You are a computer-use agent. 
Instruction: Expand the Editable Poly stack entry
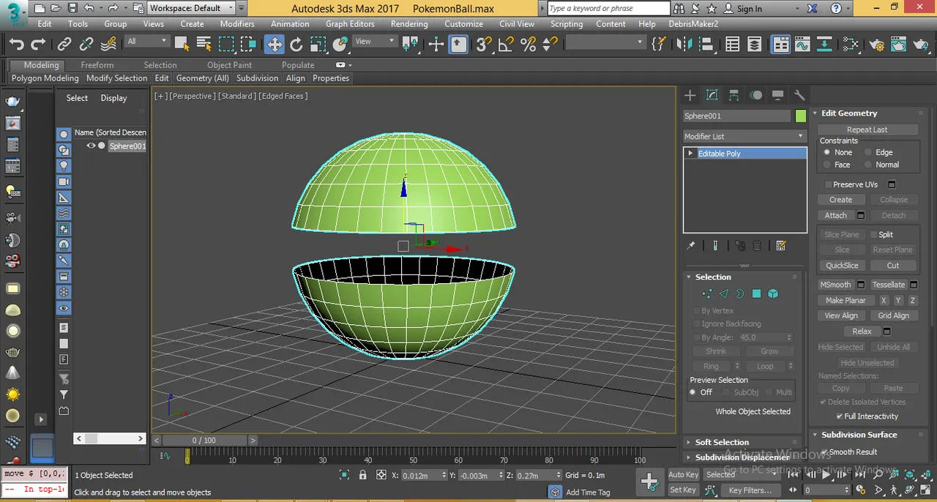(x=690, y=154)
